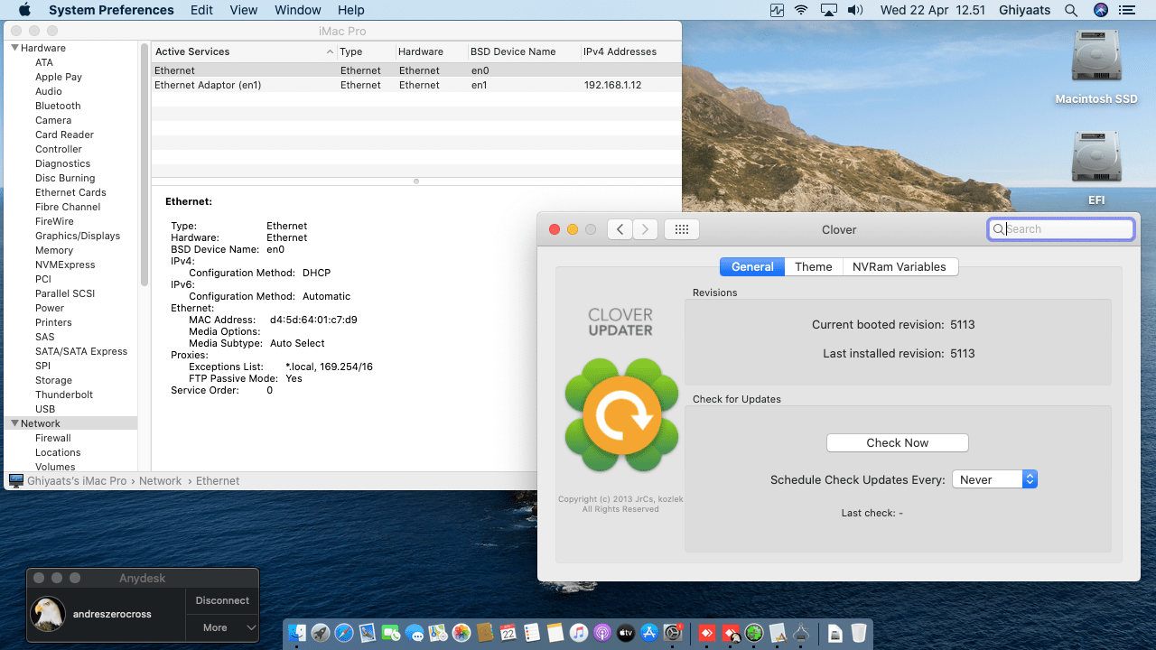Screen dimensions: 1156x650
Task: Open the volume menu bar icon
Action: point(854,10)
